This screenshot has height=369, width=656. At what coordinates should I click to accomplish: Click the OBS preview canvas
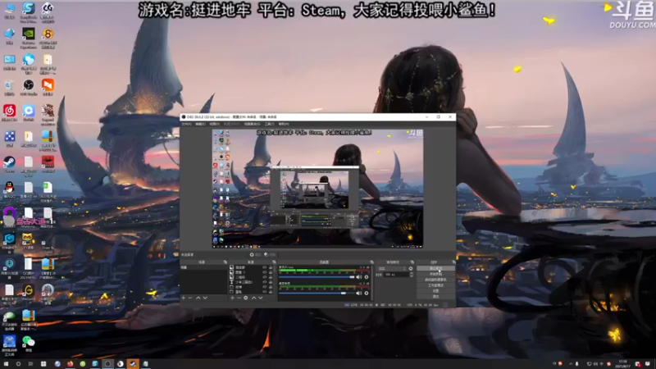317,189
